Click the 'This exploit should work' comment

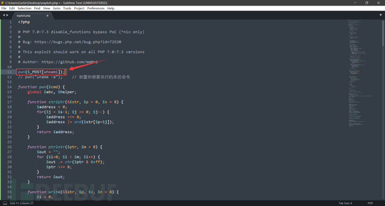(81, 52)
